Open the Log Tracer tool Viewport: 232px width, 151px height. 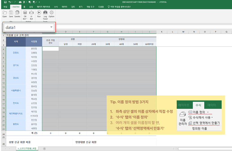click(45, 13)
